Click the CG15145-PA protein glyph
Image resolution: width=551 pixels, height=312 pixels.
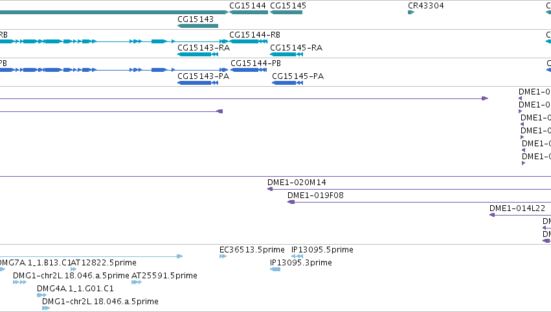[287, 83]
